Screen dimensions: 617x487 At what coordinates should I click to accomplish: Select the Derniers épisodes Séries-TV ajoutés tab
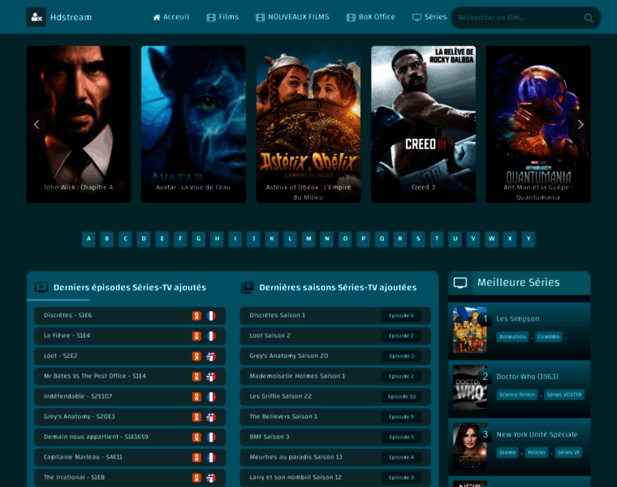(x=129, y=287)
